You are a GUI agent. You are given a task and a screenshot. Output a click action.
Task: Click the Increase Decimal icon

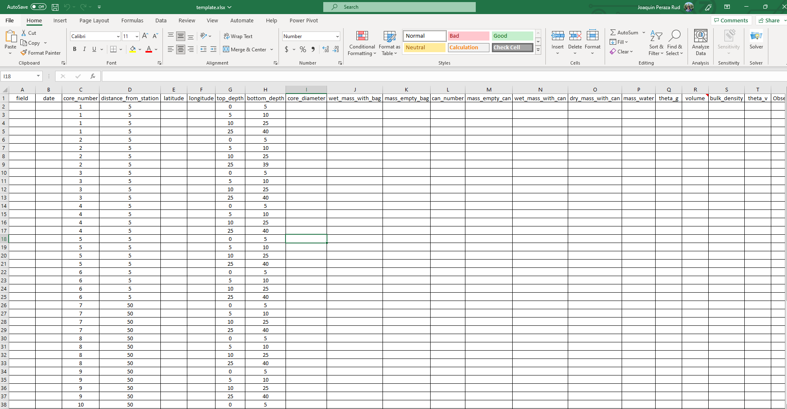pyautogui.click(x=325, y=49)
